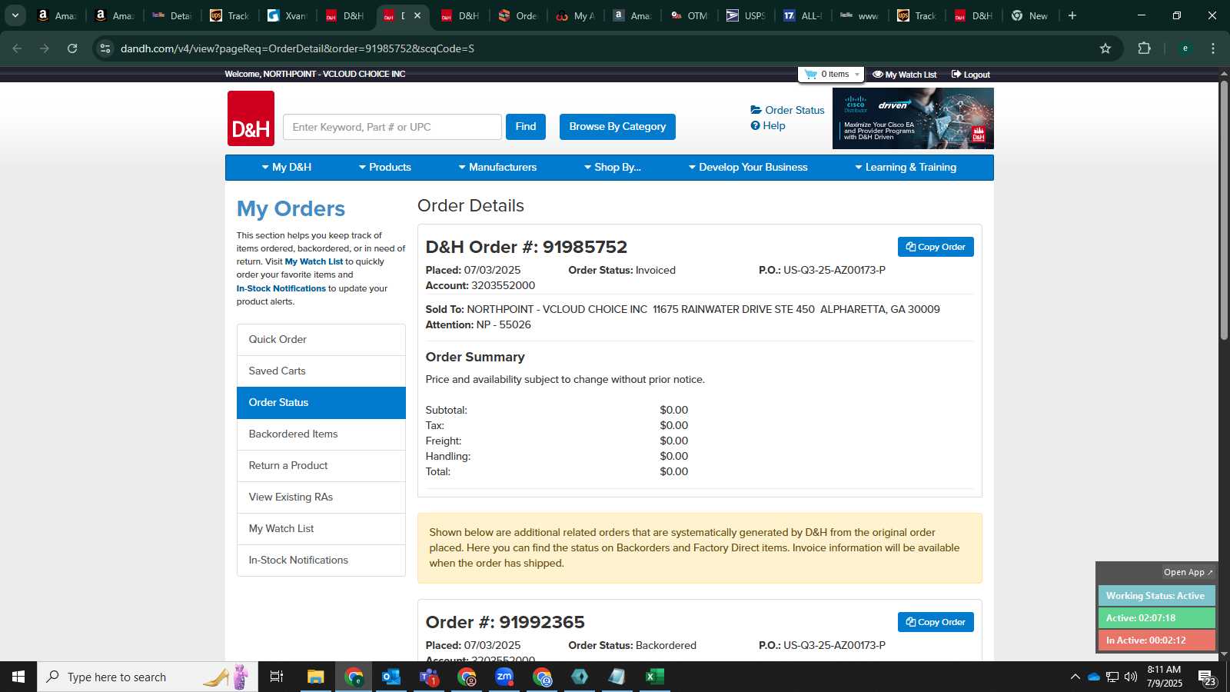Open File Explorer from the taskbar
Image resolution: width=1230 pixels, height=692 pixels.
click(316, 677)
